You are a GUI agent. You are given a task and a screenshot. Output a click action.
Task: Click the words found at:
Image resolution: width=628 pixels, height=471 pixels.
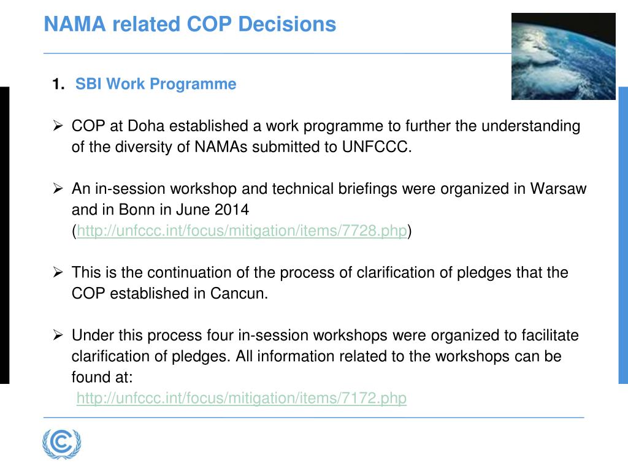tap(102, 377)
